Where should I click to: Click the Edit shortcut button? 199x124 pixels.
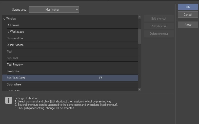pyautogui.click(x=159, y=19)
